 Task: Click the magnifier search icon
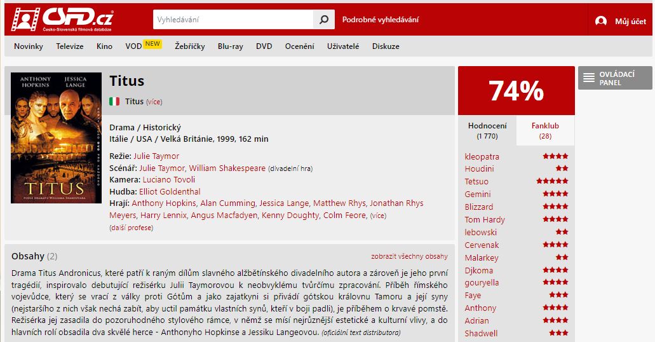(x=324, y=20)
